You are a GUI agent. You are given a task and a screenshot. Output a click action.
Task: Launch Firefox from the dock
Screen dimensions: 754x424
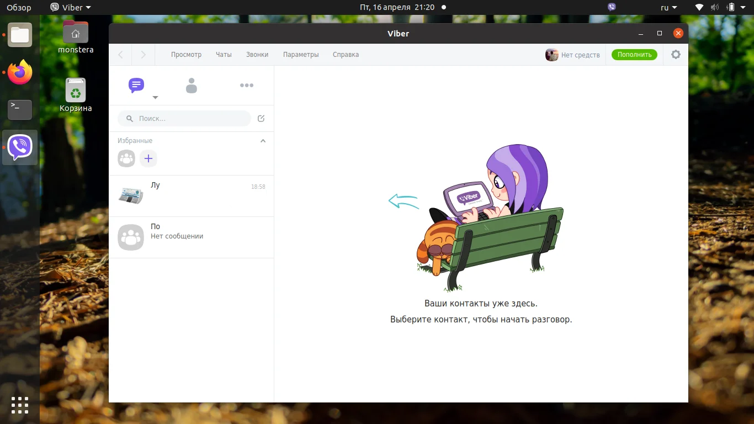point(20,72)
